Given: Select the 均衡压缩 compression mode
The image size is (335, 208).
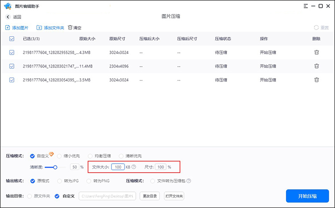Looking at the screenshot, I should click(90, 156).
